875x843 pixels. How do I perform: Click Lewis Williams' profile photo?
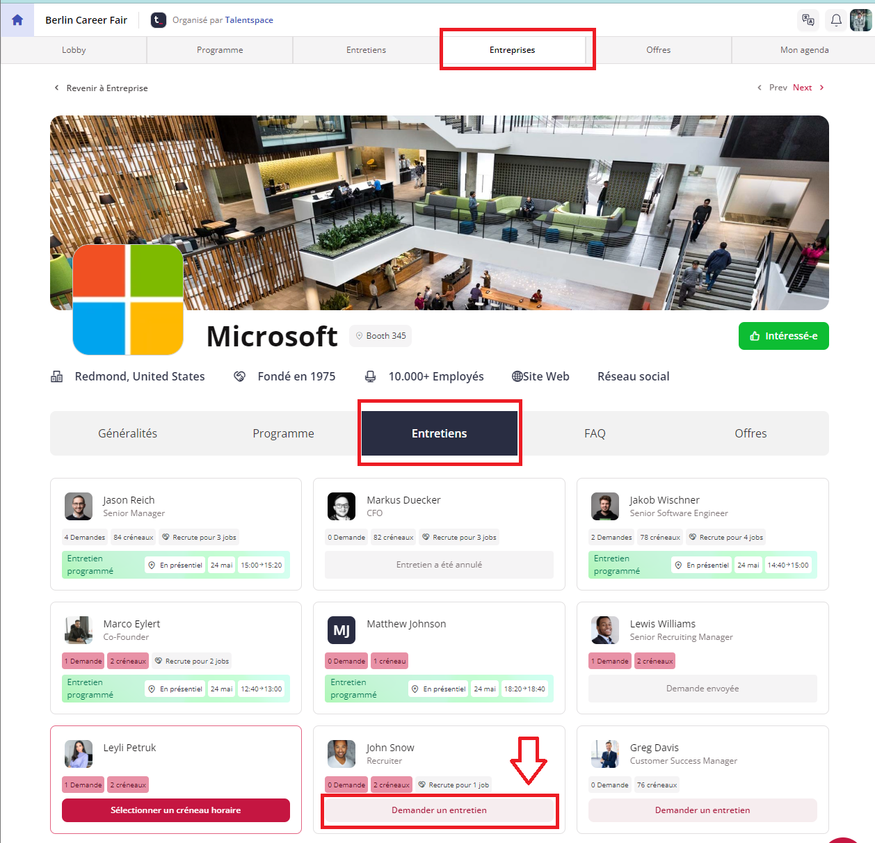[x=605, y=630]
